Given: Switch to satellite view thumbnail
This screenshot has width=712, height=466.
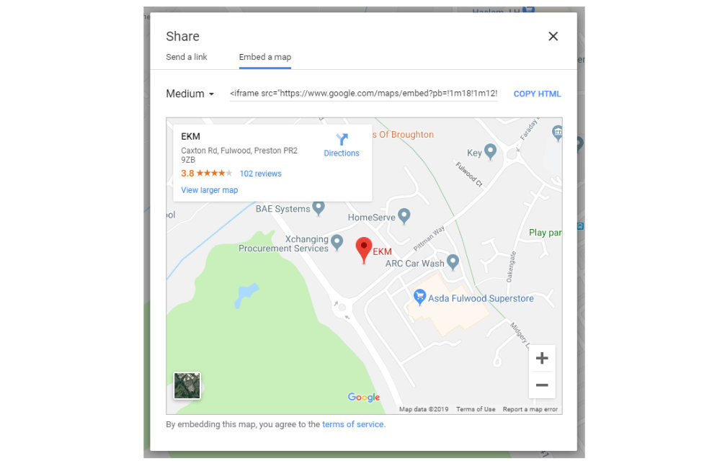Looking at the screenshot, I should click(x=187, y=385).
